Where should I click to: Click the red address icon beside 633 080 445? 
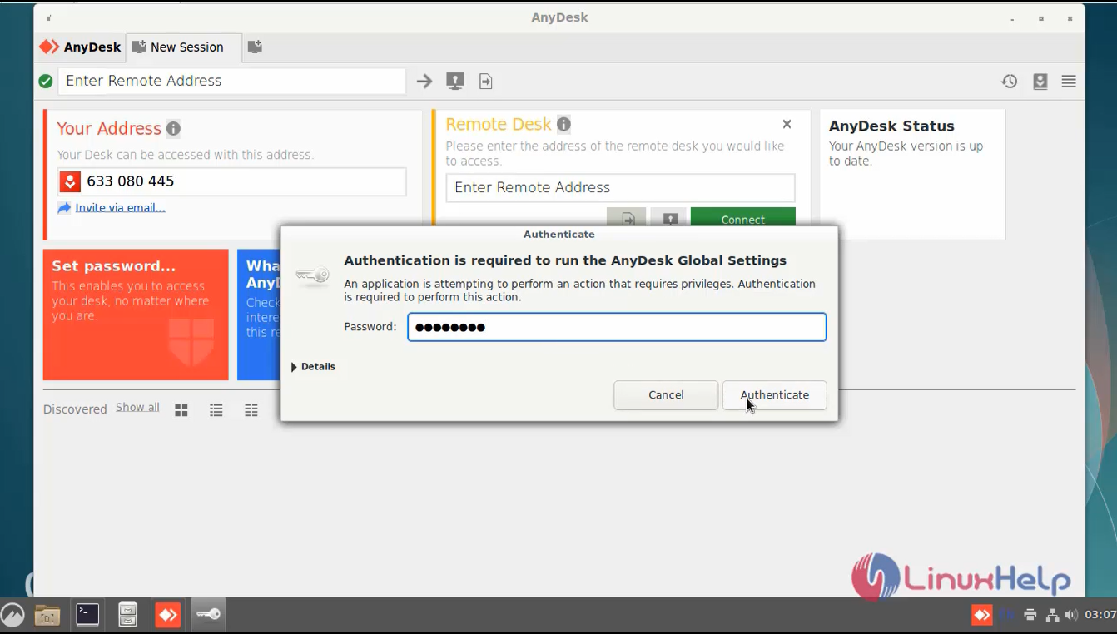[70, 181]
